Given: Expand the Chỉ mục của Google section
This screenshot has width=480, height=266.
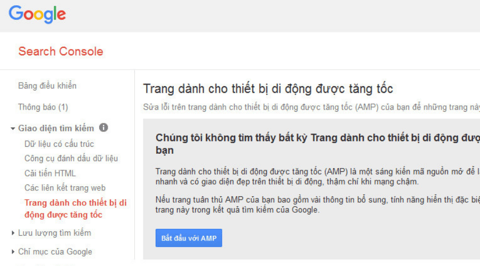Looking at the screenshot, I should pos(13,252).
